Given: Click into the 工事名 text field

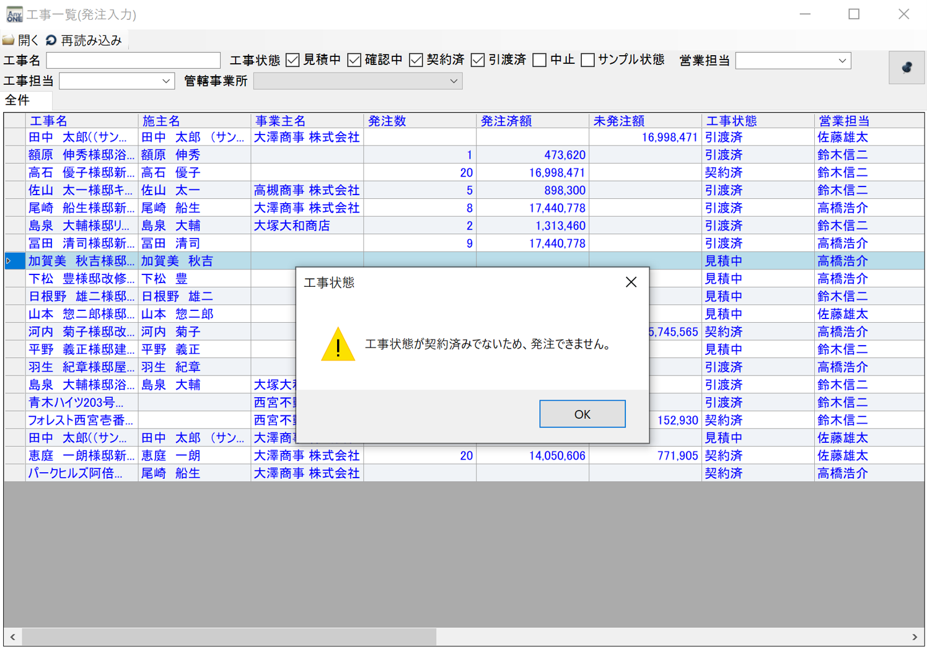Looking at the screenshot, I should click(x=133, y=61).
